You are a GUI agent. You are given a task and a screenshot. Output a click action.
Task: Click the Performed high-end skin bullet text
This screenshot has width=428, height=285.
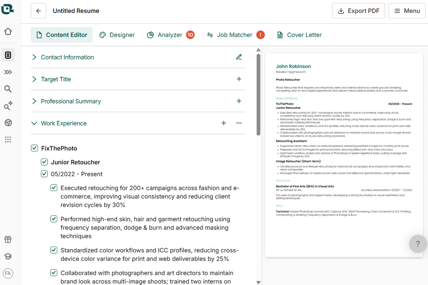[145, 227]
